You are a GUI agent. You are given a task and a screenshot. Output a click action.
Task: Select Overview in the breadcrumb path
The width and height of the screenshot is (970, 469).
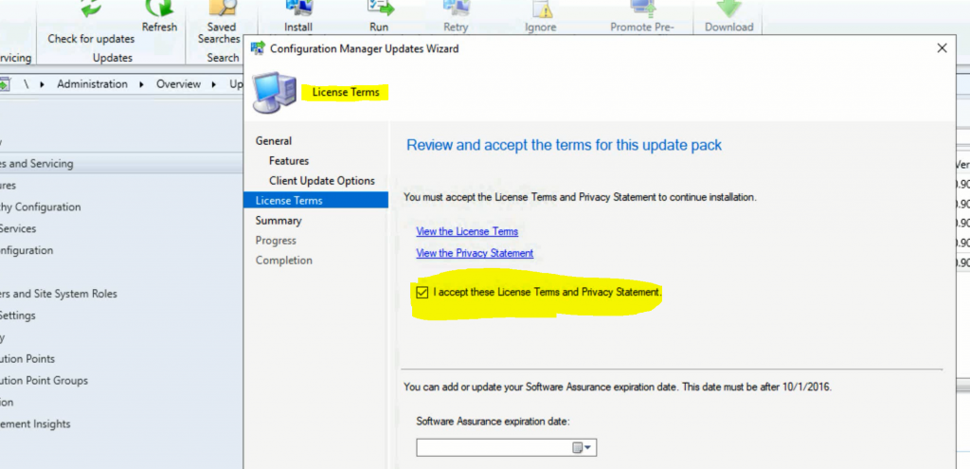click(x=178, y=84)
